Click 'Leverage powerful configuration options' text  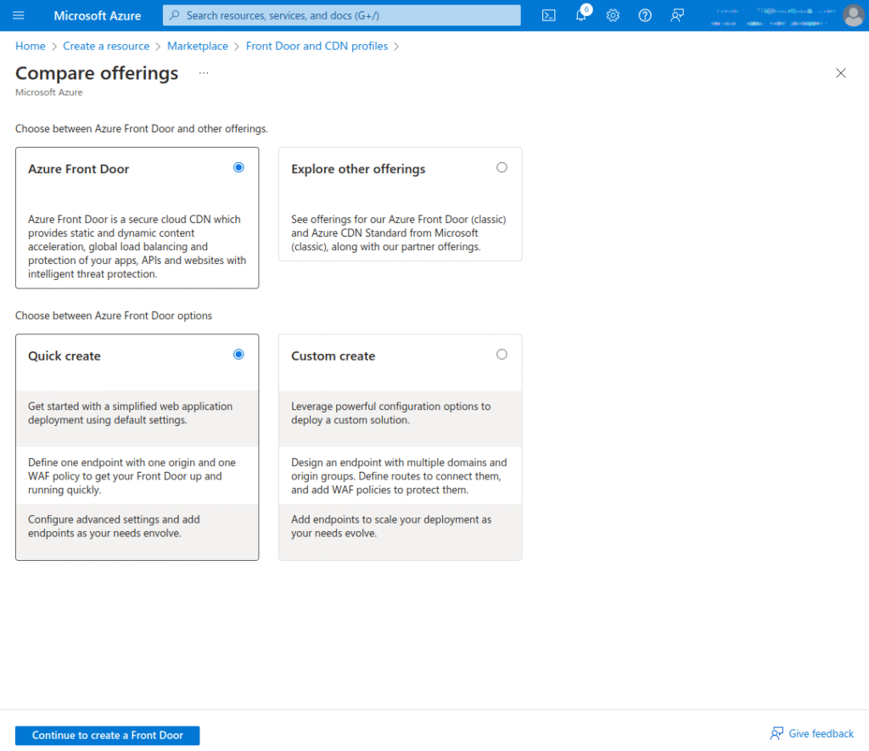(390, 413)
